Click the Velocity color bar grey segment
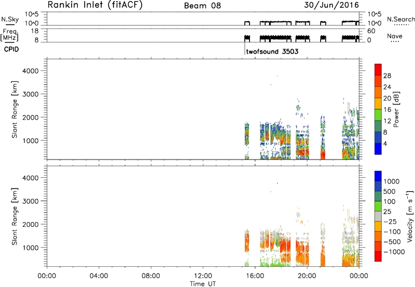The height and width of the screenshot is (287, 415). (x=378, y=217)
